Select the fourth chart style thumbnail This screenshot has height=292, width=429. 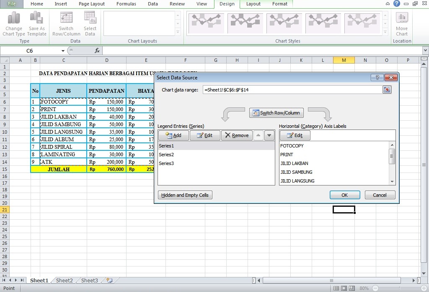(323, 23)
